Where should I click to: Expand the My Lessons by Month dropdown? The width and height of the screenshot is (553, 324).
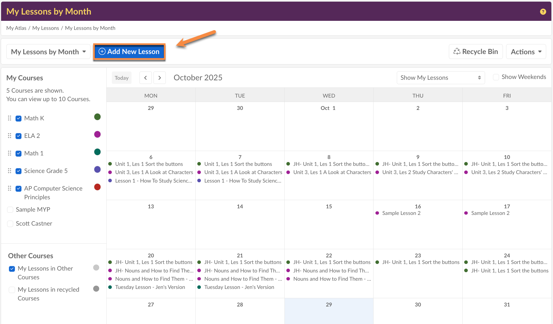point(48,52)
